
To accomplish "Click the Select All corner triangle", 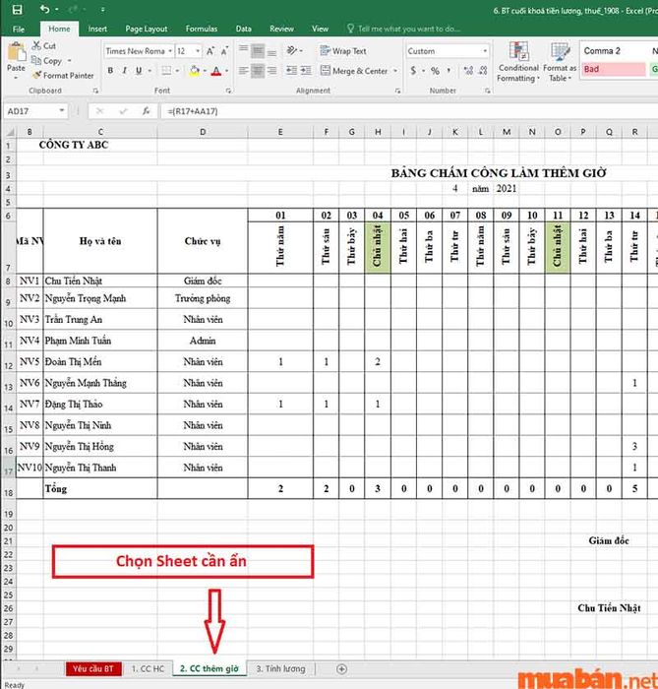I will pyautogui.click(x=10, y=132).
